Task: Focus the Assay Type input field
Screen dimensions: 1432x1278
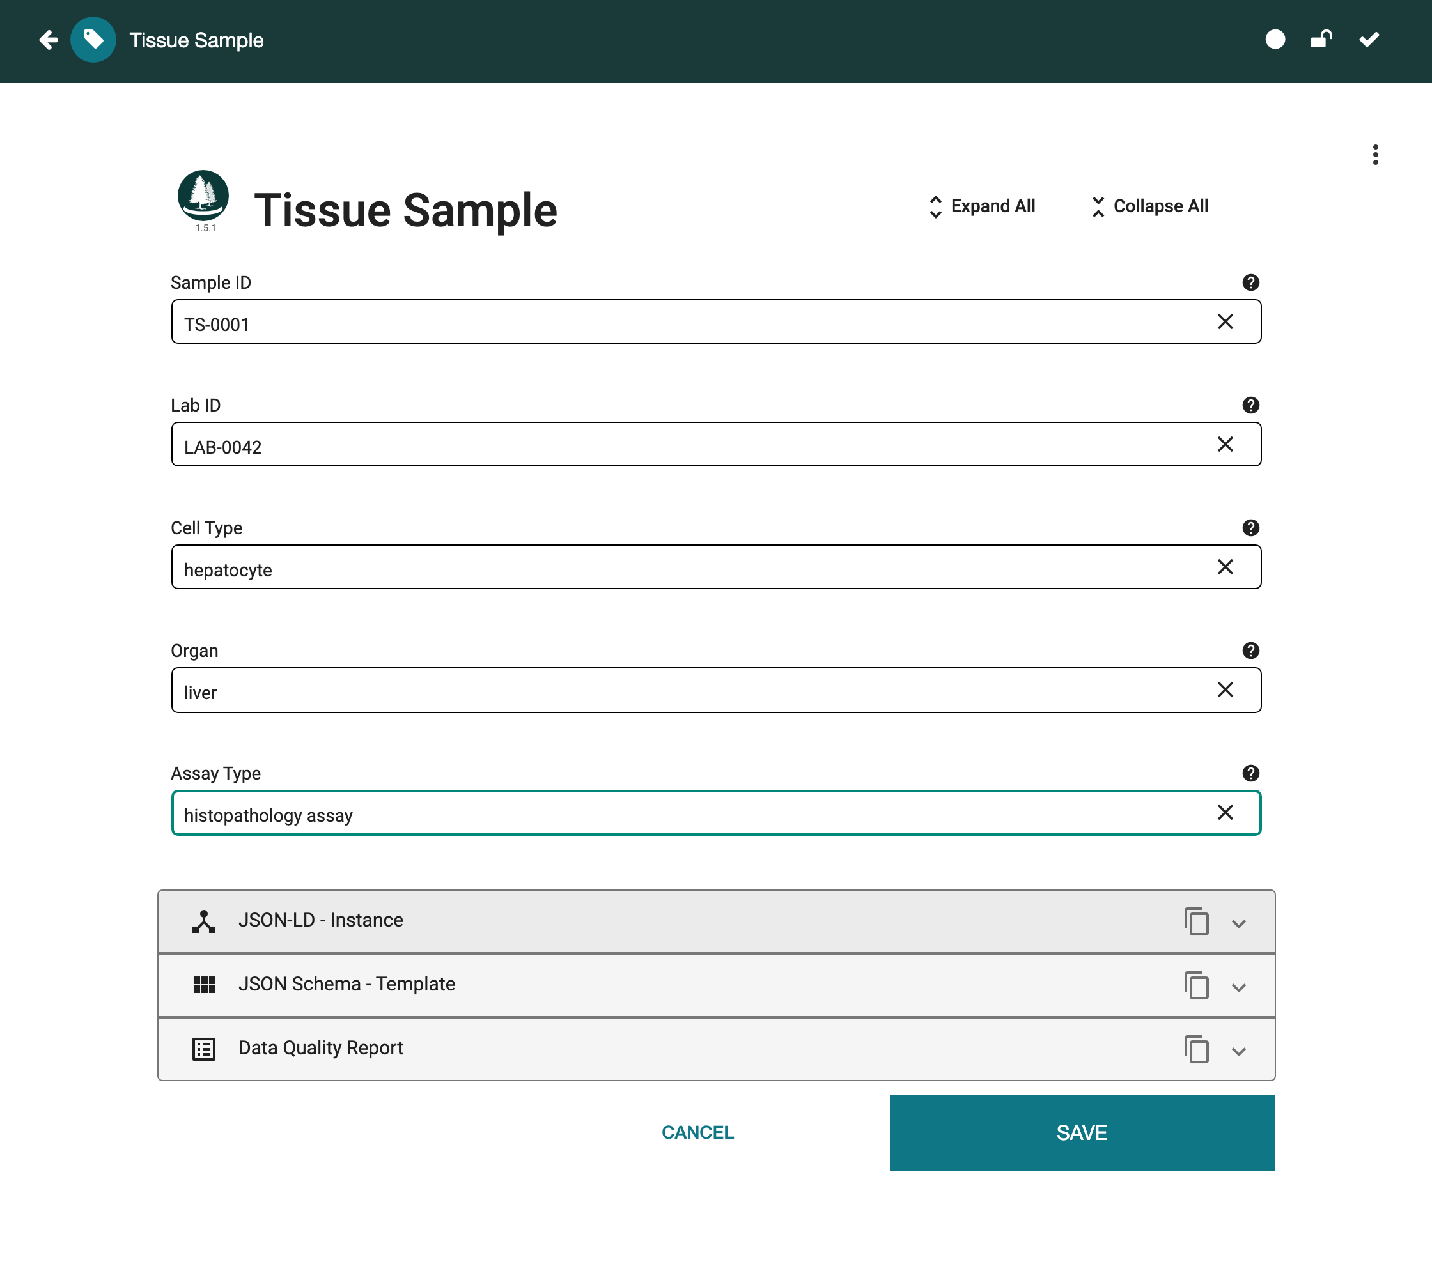Action: pyautogui.click(x=716, y=812)
